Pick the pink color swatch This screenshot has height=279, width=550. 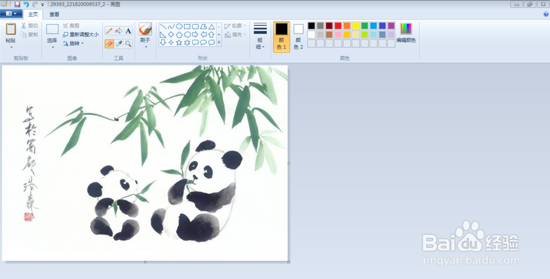(x=338, y=35)
